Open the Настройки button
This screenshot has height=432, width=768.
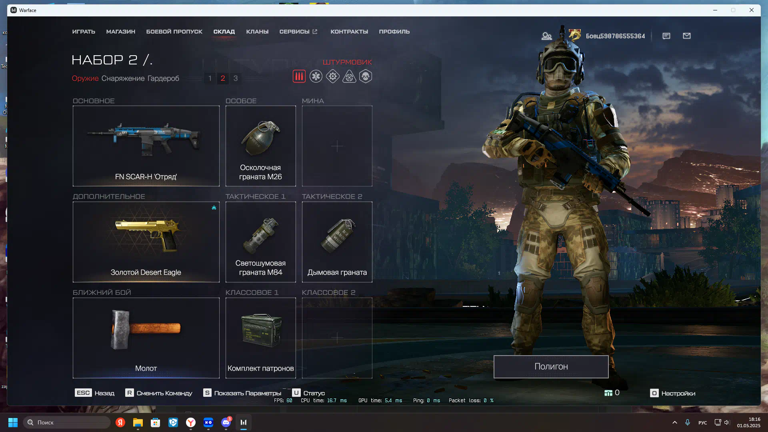[673, 393]
